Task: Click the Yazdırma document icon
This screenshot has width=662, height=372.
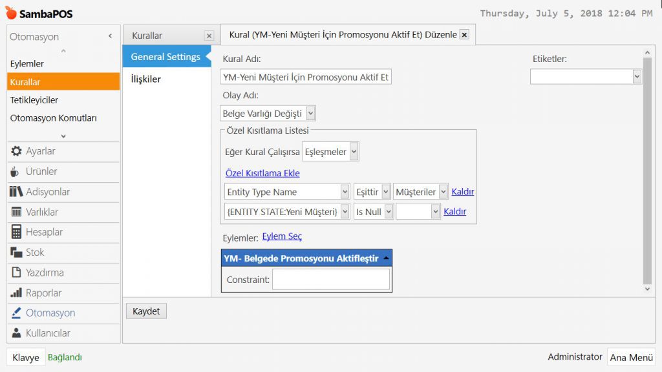Action: click(x=16, y=273)
